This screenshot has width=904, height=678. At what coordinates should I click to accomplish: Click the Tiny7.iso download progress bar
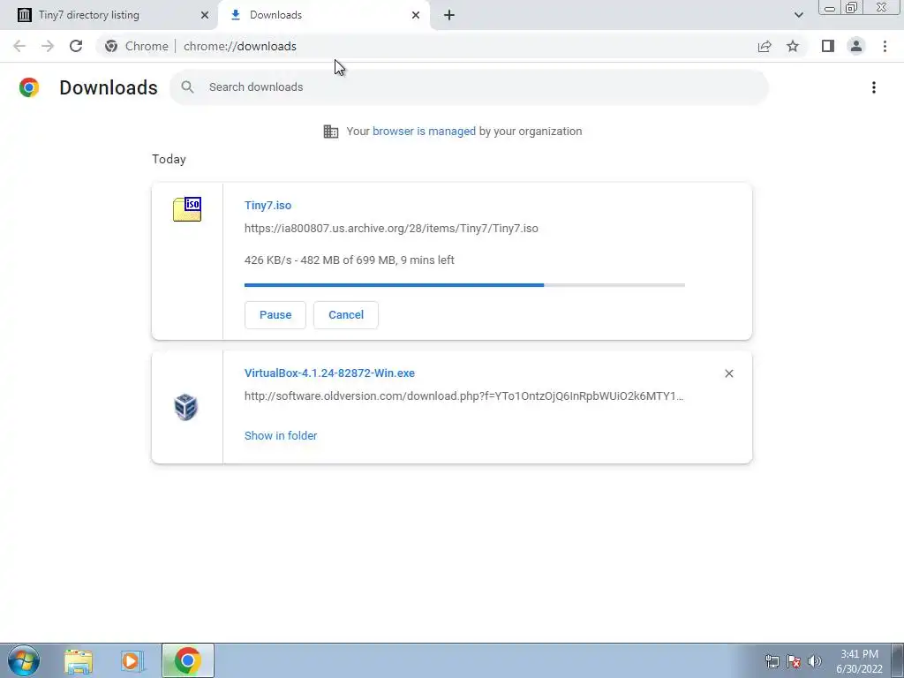pyautogui.click(x=464, y=285)
